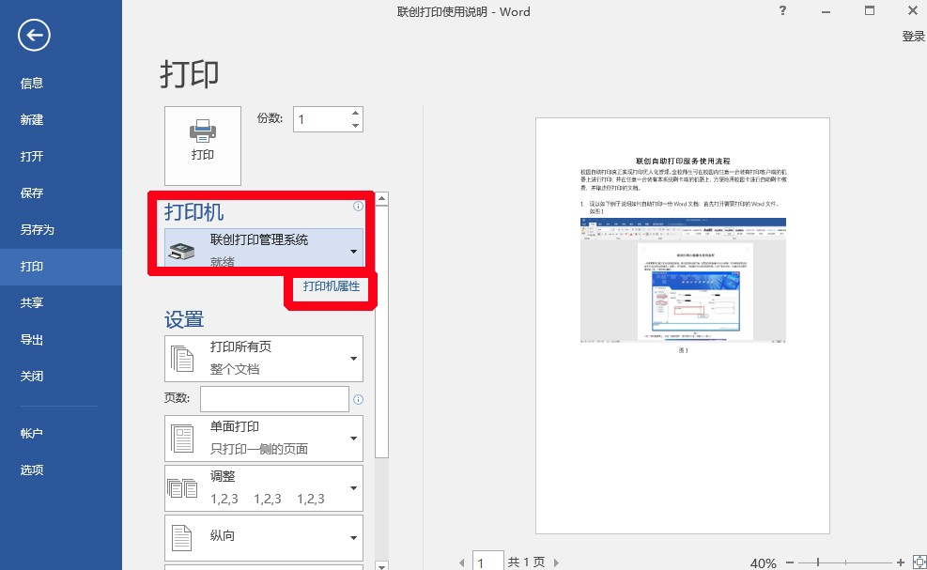Click 登录 sign-in link at top right
The width and height of the screenshot is (927, 570).
click(913, 36)
